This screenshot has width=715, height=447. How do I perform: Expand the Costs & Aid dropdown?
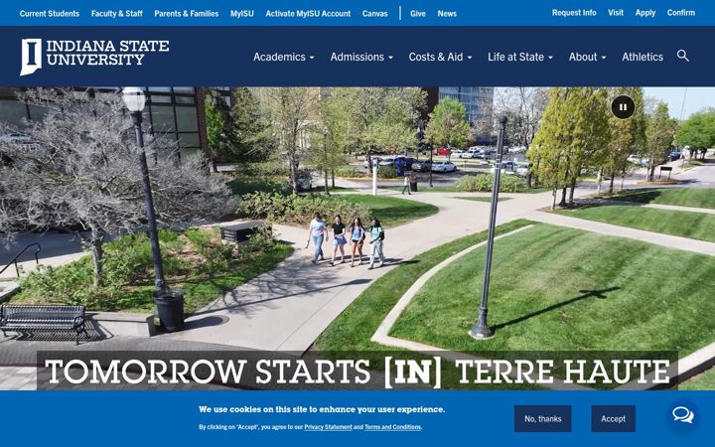coord(440,57)
